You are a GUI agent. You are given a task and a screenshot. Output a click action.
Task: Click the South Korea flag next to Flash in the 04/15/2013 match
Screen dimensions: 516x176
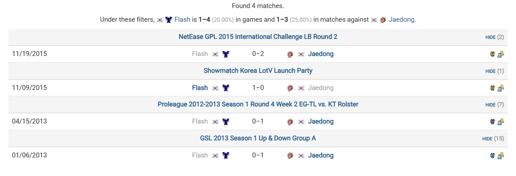pyautogui.click(x=215, y=122)
